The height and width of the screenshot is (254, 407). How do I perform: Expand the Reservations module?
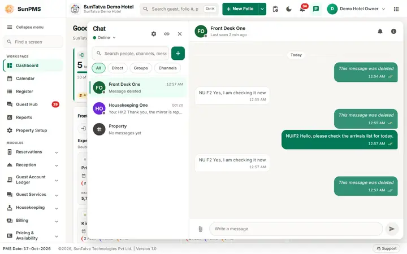tap(33, 152)
